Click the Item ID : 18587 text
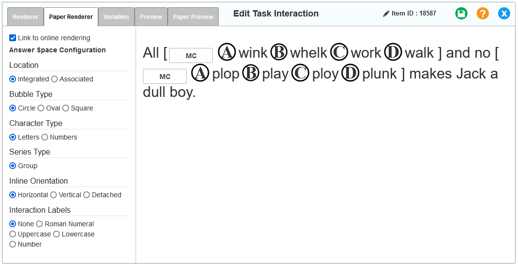The height and width of the screenshot is (266, 518). (414, 14)
